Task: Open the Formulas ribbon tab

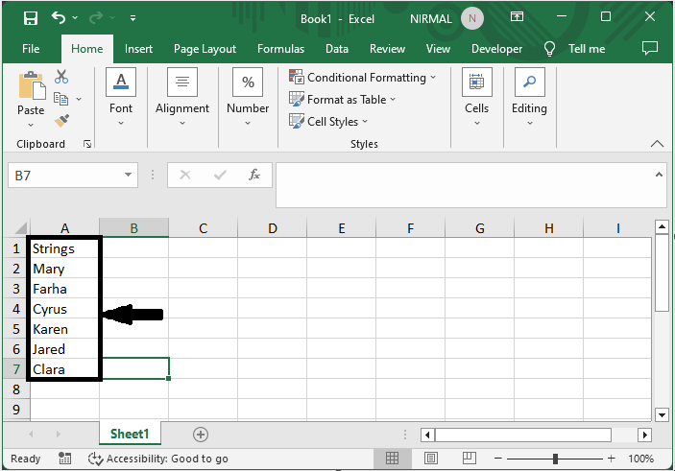Action: click(280, 49)
